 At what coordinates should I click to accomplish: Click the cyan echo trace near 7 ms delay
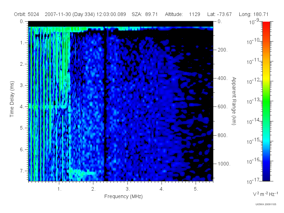pos(82,173)
